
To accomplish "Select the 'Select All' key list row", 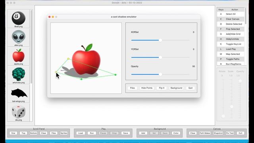I will click(x=231, y=14).
